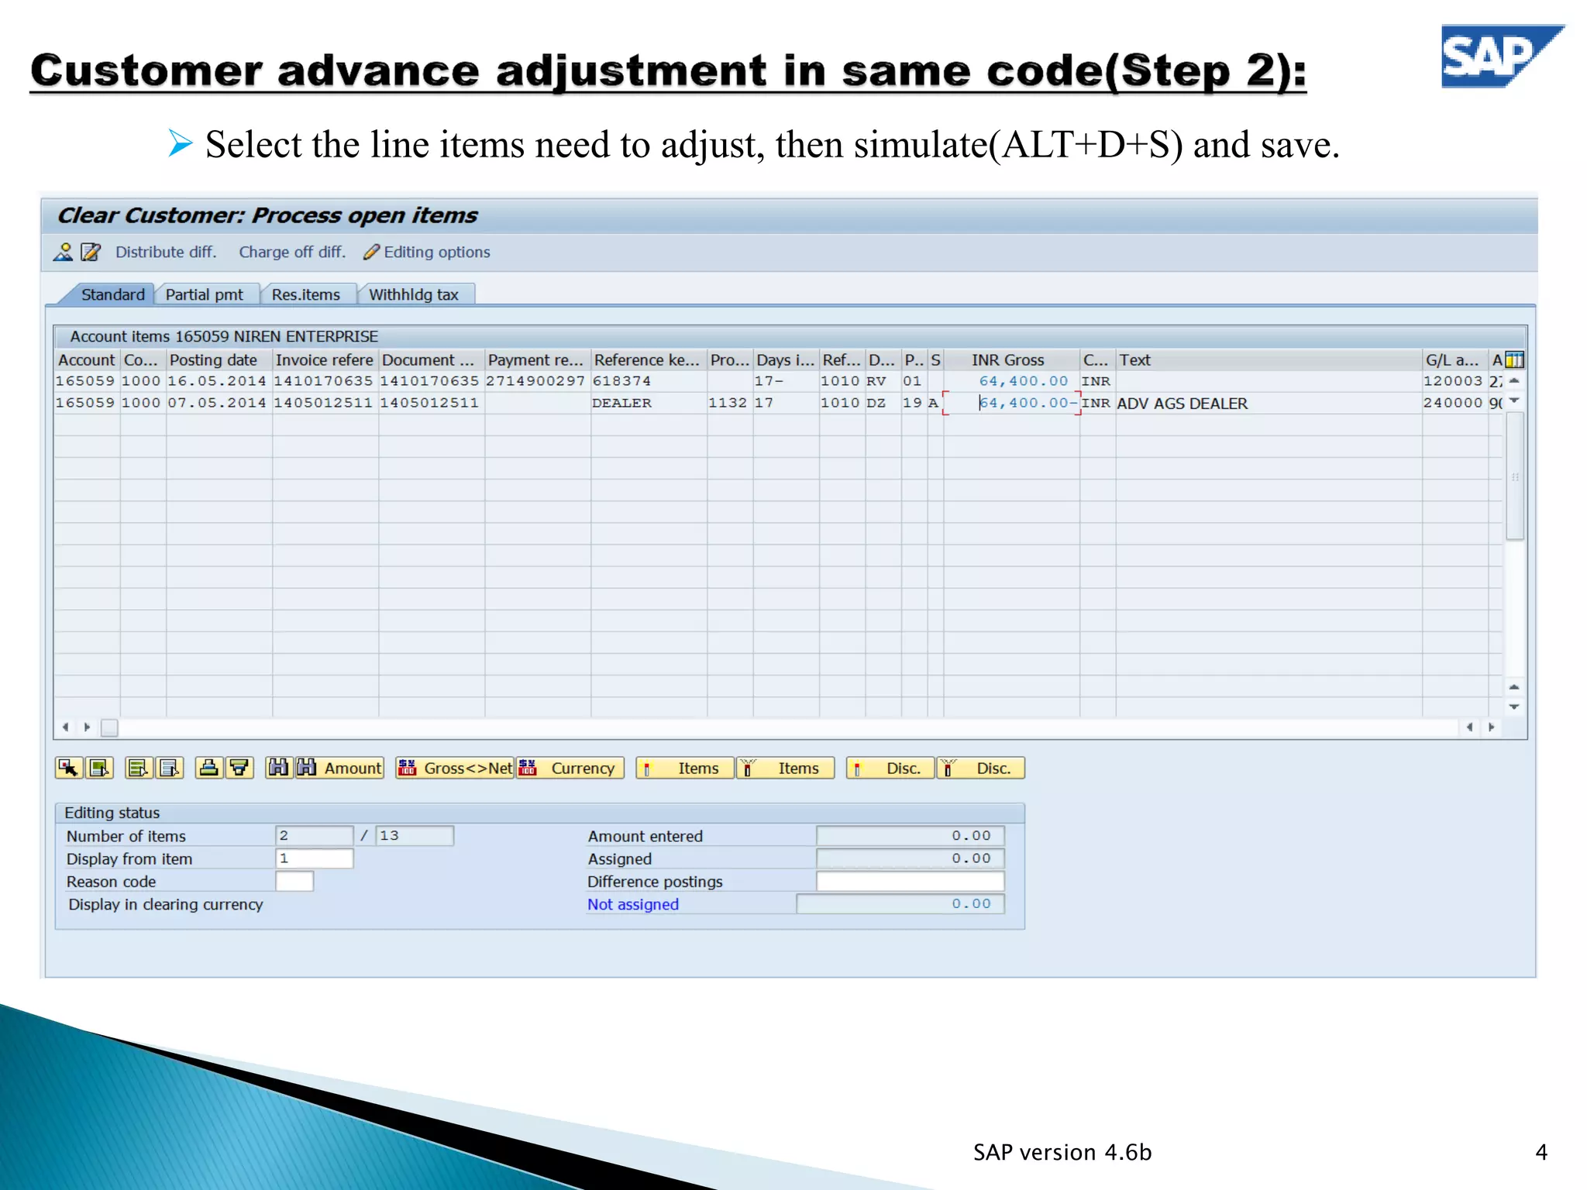
Task: Click the total items field showing 13
Action: coord(415,836)
